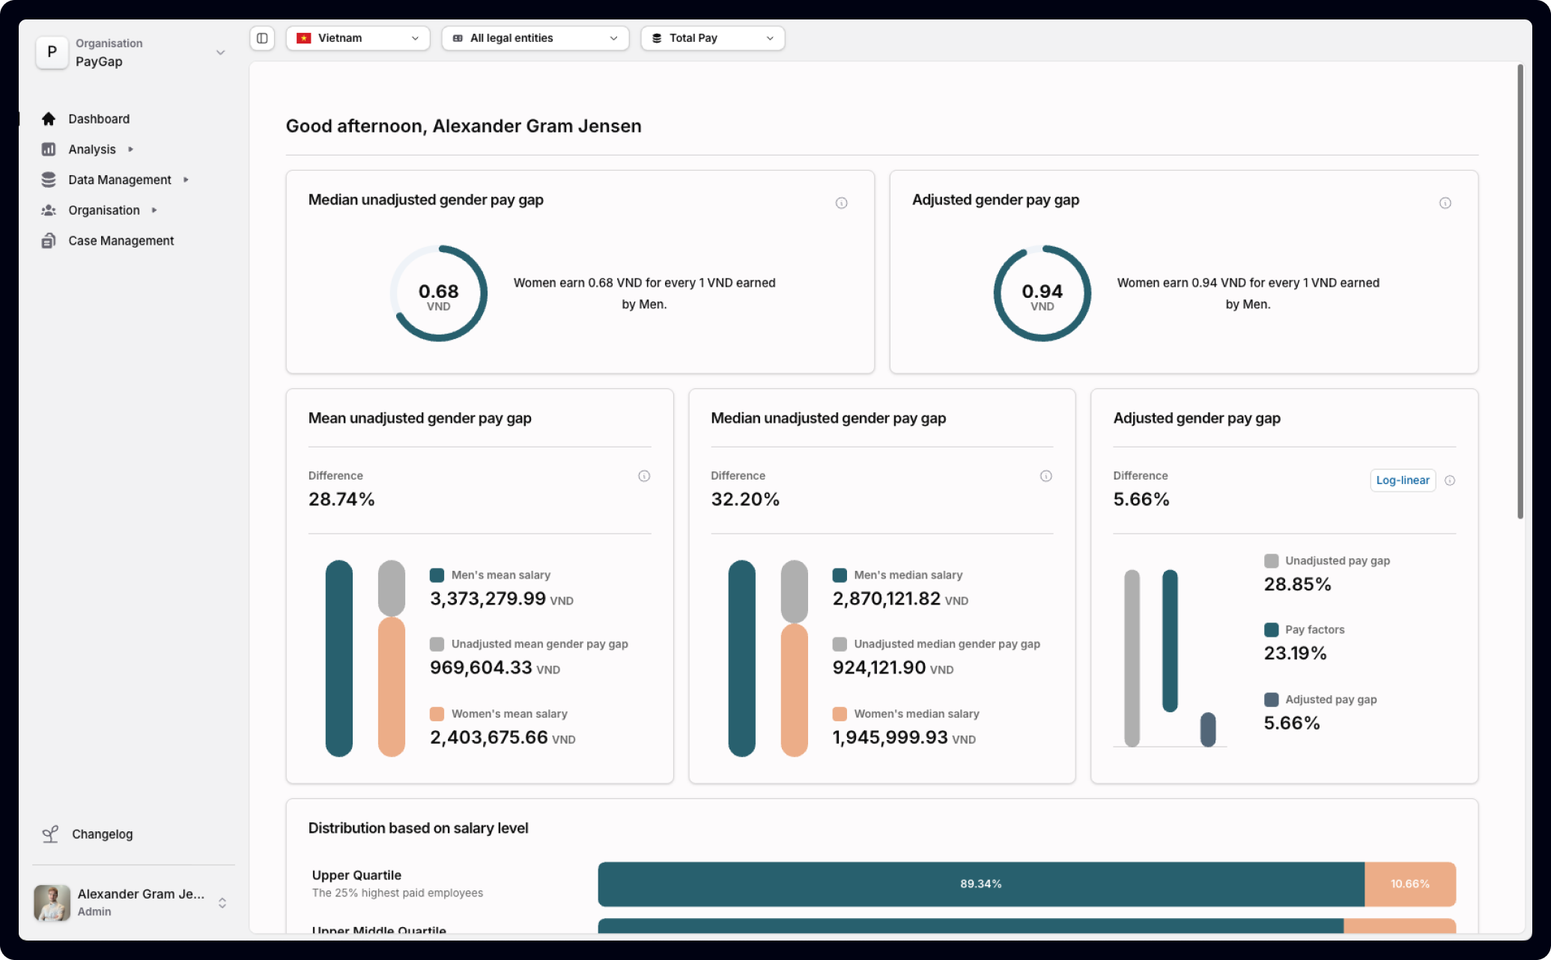The width and height of the screenshot is (1551, 960).
Task: Expand the Analysis menu arrow
Action: point(130,150)
